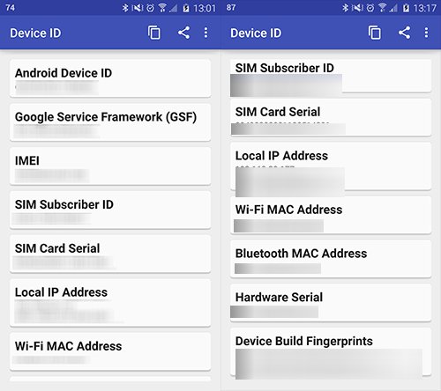441x391 pixels.
Task: Select the Google Service Framework (GSF) card
Action: click(x=110, y=122)
